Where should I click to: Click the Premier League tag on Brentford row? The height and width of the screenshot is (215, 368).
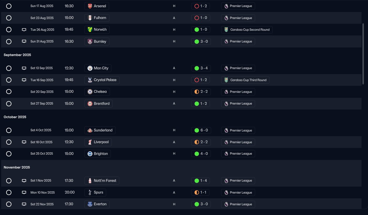pyautogui.click(x=238, y=103)
